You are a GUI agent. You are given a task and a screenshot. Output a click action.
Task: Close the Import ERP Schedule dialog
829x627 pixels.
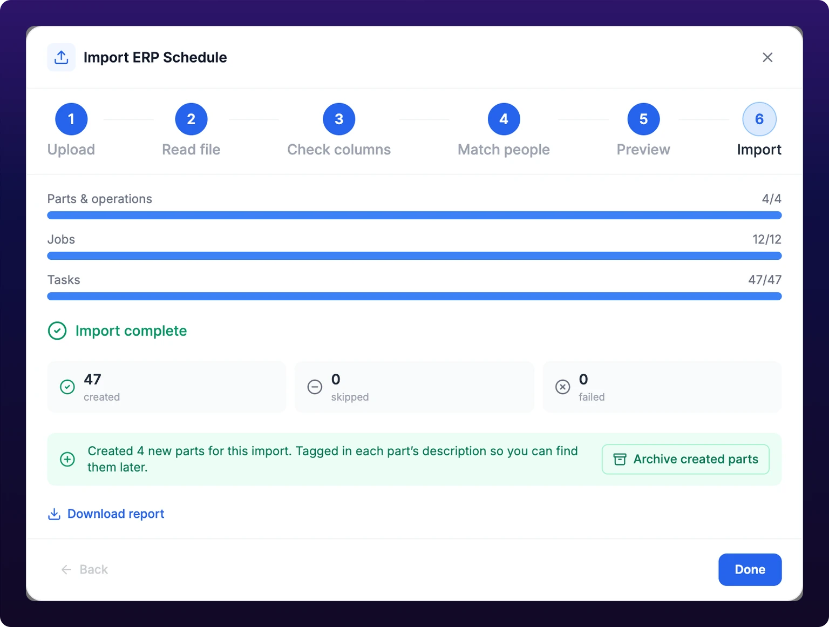tap(767, 57)
